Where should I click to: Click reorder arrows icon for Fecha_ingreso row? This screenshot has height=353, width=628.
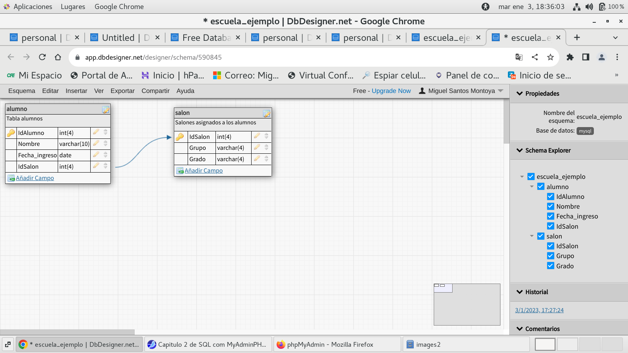point(106,155)
